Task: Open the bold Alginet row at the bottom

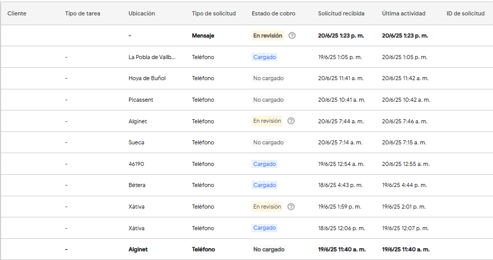Action: [x=247, y=249]
